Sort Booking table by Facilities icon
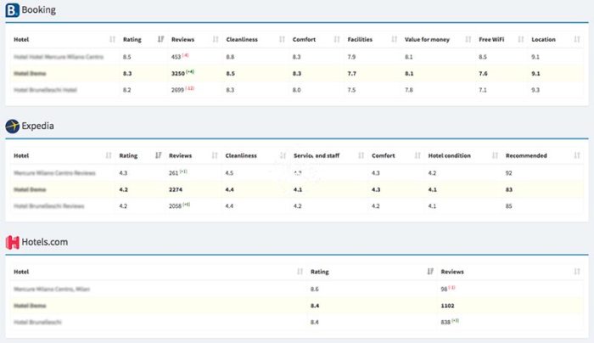 click(x=394, y=39)
